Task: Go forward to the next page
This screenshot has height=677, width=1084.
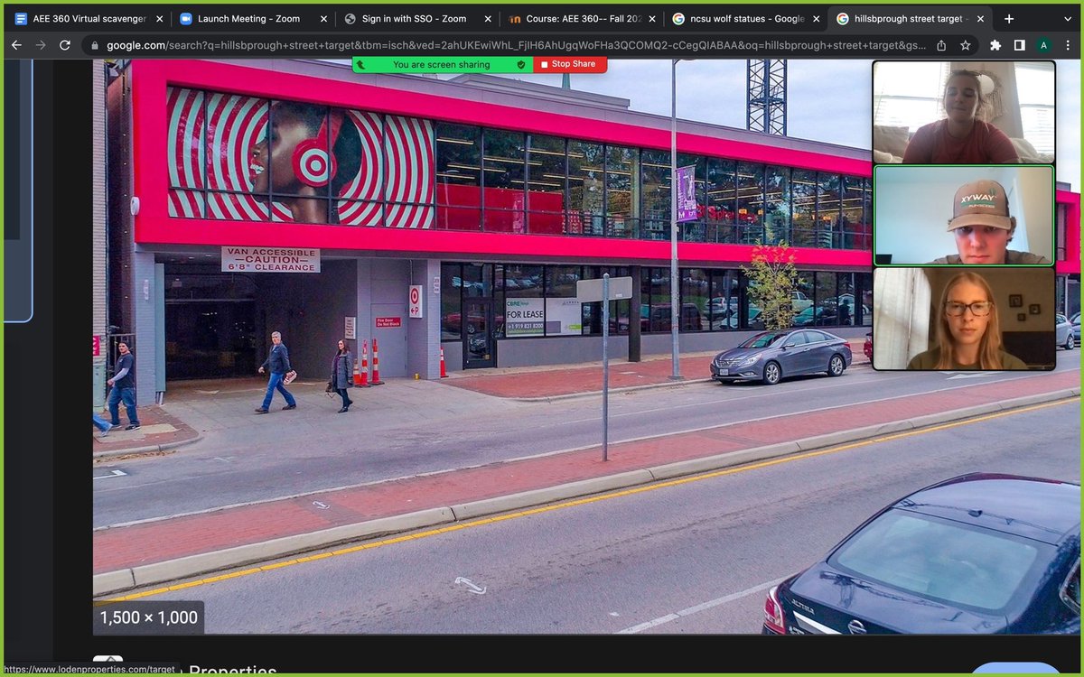Action: 41,45
